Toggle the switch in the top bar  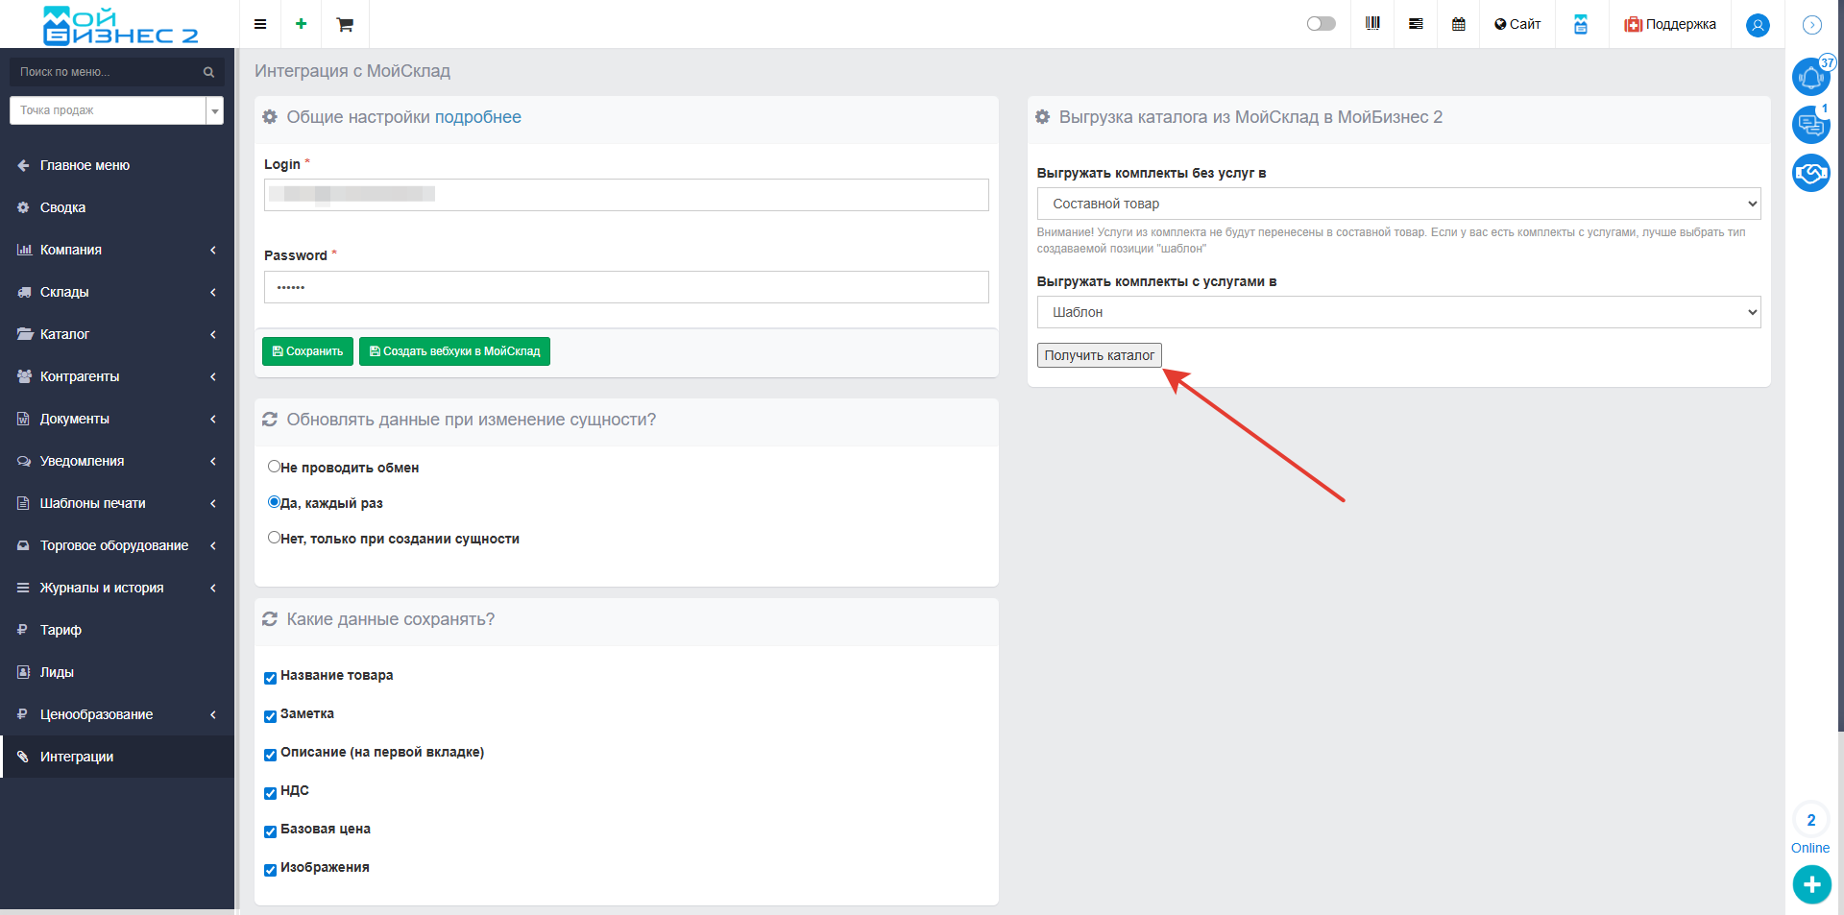pyautogui.click(x=1321, y=24)
